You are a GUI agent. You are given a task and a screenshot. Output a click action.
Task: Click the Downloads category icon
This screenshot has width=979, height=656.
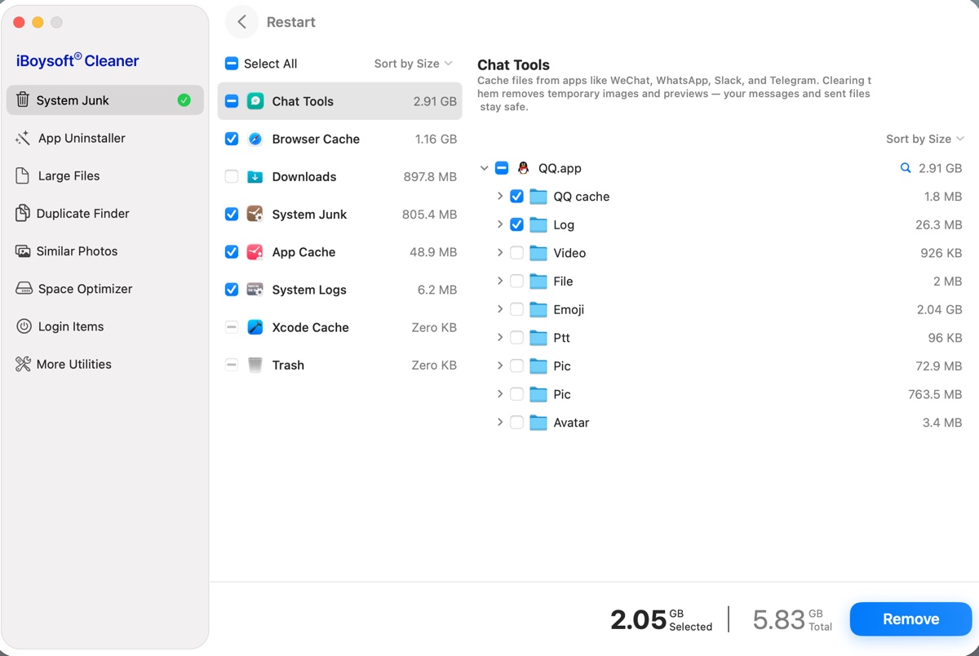coord(255,176)
